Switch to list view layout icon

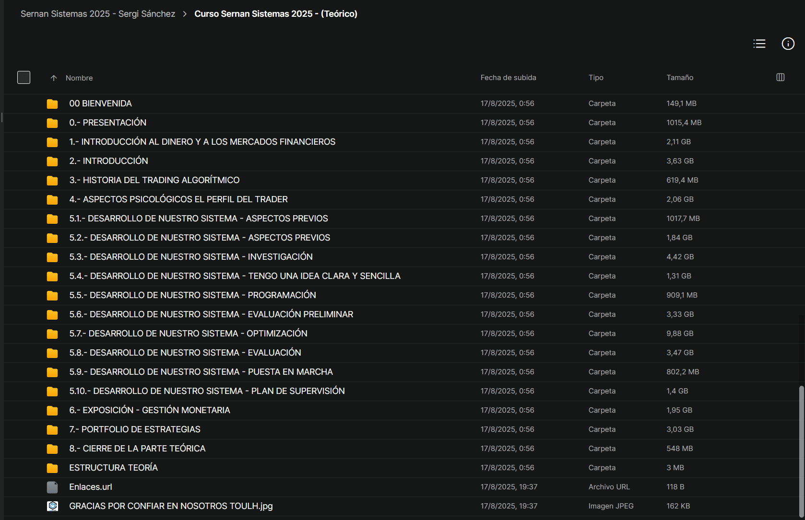coord(759,44)
